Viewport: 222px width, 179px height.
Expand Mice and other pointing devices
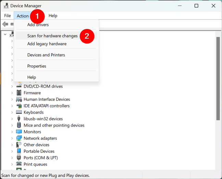pyautogui.click(x=12, y=125)
